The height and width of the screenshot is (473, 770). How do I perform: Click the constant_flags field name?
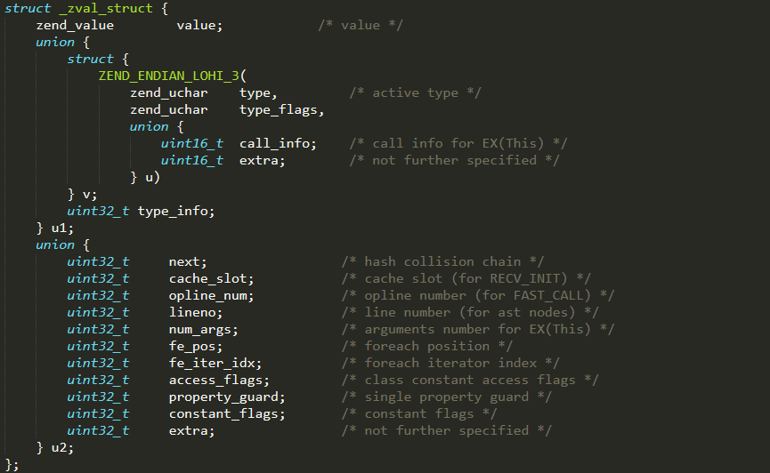(223, 413)
